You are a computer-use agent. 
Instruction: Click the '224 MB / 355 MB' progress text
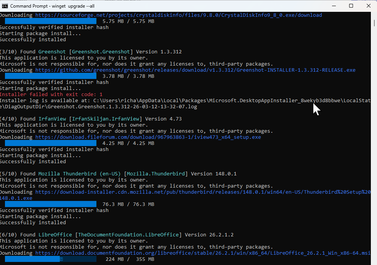[x=130, y=259]
